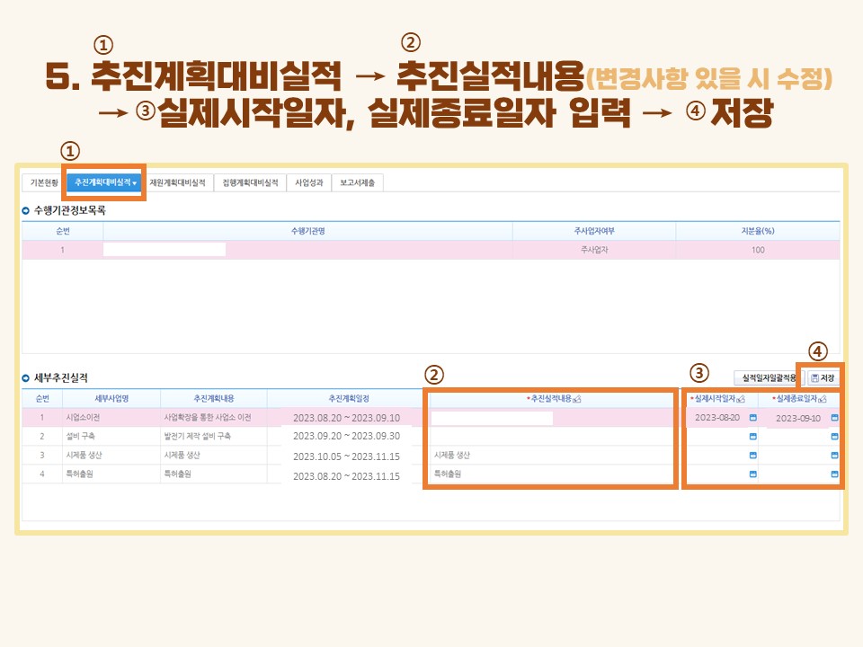
Task: Switch to the 재원계획대비실적 tab
Action: [177, 182]
